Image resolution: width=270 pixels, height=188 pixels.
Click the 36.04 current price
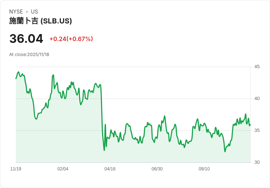click(26, 38)
